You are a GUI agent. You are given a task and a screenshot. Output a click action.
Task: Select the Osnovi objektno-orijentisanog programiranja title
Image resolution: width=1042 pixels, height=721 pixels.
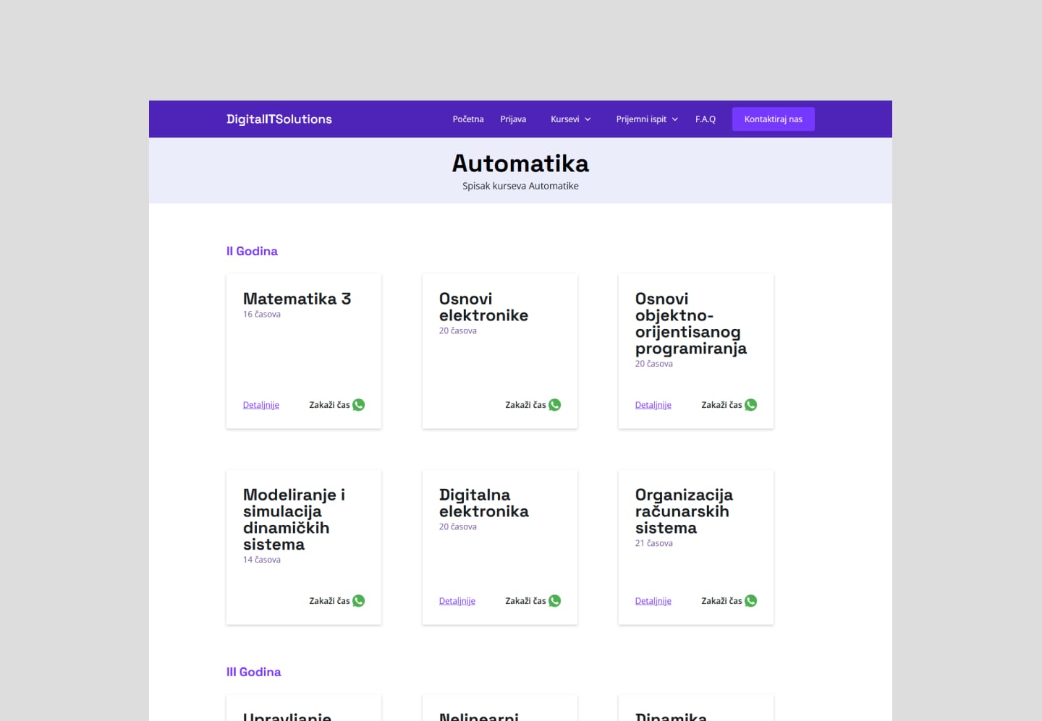[691, 324]
